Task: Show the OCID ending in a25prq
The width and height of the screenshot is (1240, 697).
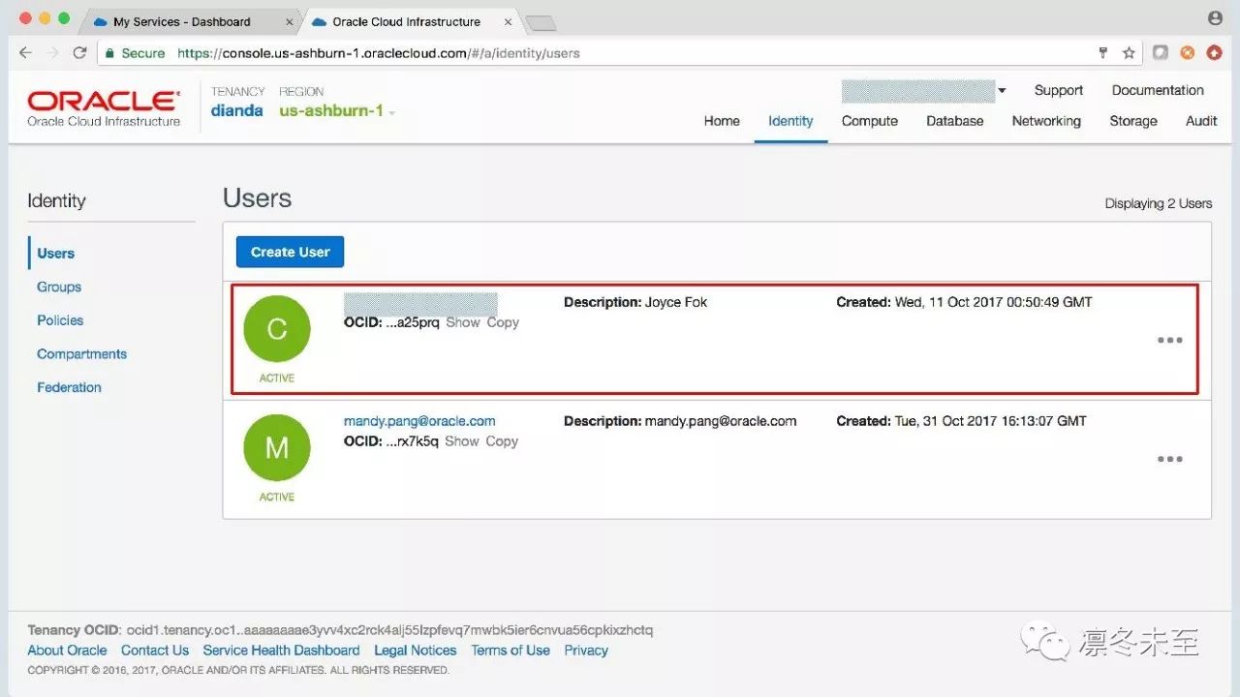Action: click(463, 322)
